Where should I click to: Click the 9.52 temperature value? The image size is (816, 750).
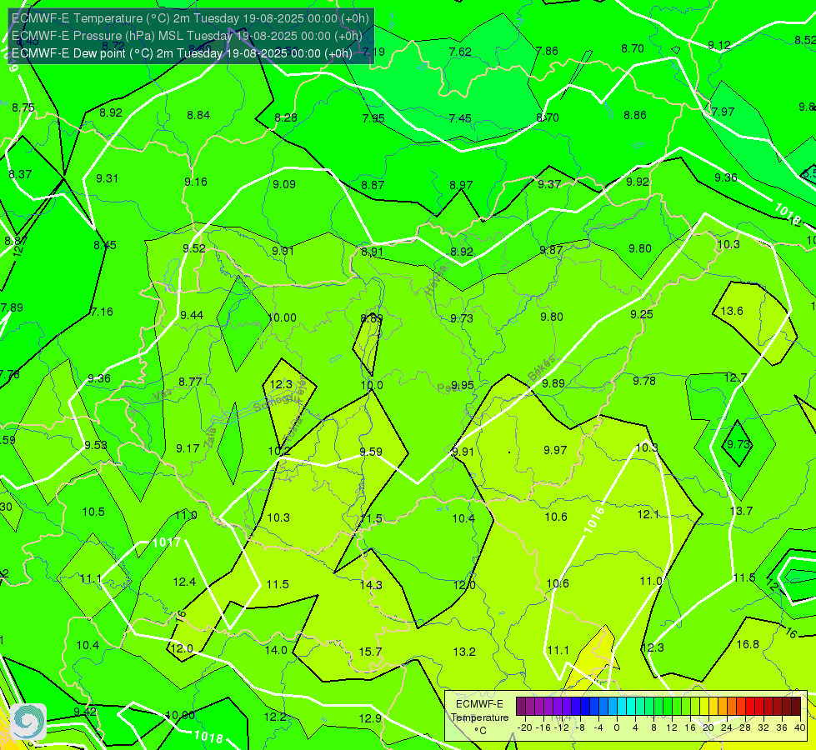194,248
